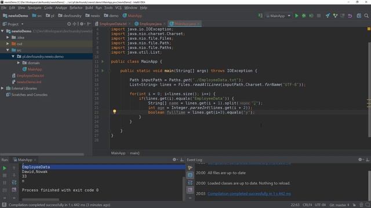Open the File menu
The width and height of the screenshot is (371, 208).
[4, 8]
